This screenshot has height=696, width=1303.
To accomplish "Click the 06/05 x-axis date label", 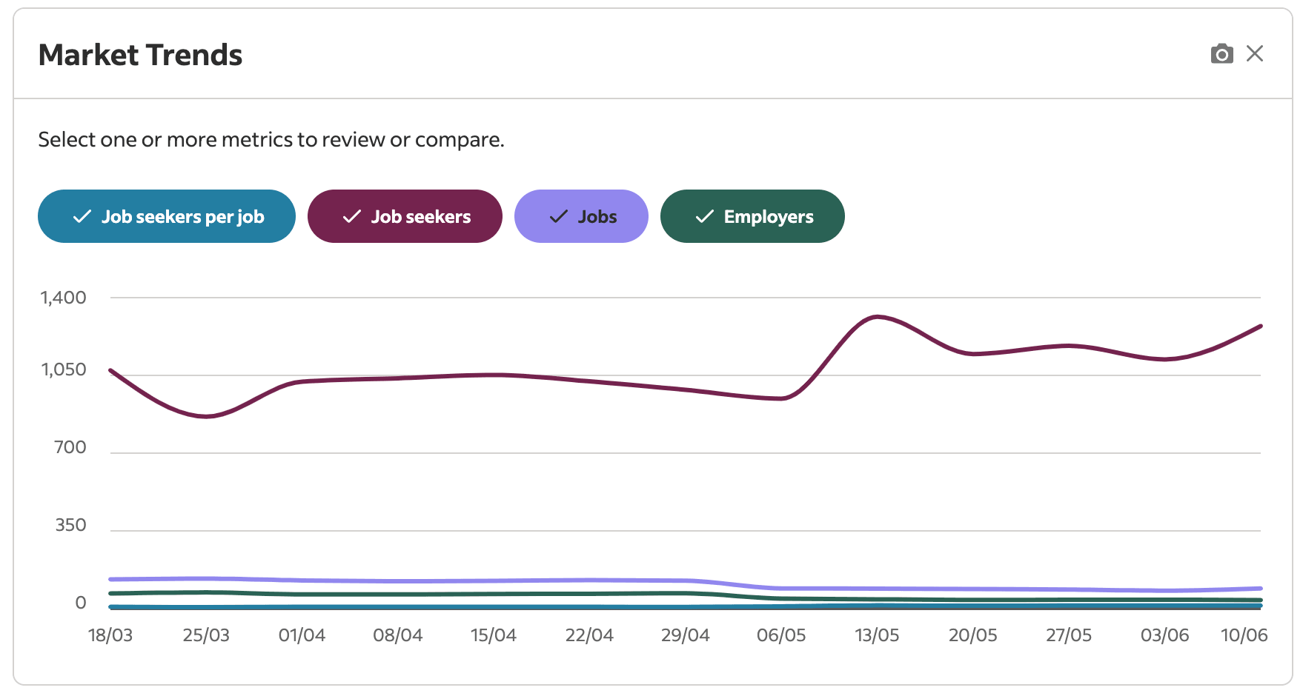I will coord(781,635).
